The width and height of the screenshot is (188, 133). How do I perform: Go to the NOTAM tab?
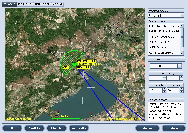[57, 4]
